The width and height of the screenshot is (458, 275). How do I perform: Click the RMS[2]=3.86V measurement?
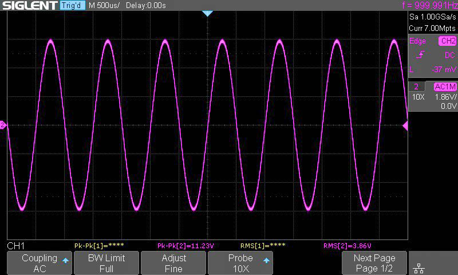click(351, 246)
